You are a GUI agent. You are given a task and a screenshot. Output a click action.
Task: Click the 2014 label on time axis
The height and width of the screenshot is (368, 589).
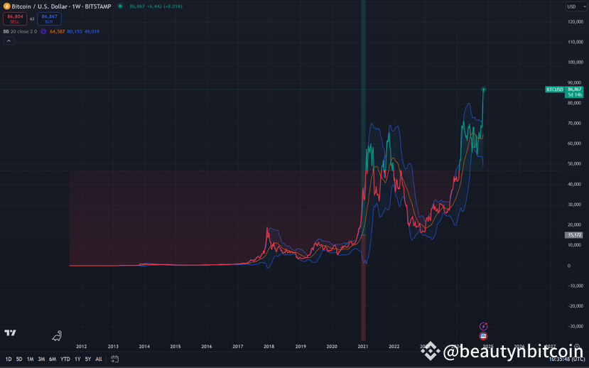(x=144, y=346)
